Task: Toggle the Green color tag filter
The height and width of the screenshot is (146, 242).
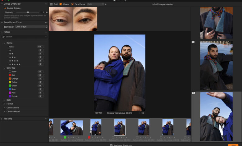Action: (10, 86)
